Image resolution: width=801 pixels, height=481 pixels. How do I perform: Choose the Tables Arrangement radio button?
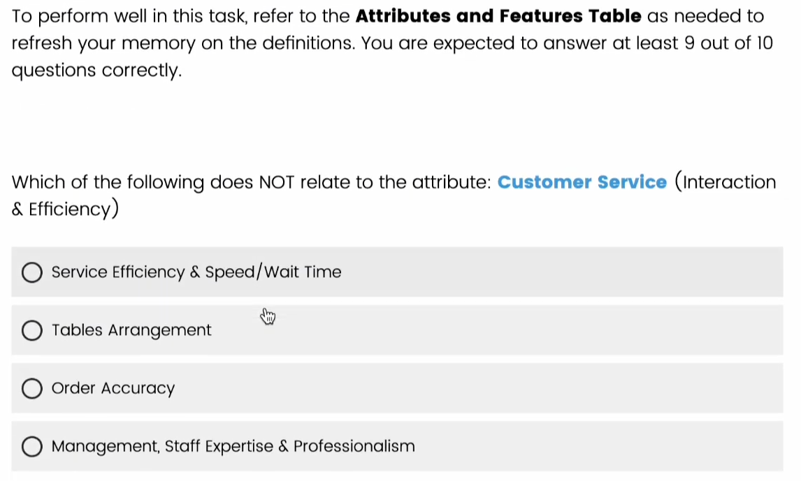(x=31, y=330)
